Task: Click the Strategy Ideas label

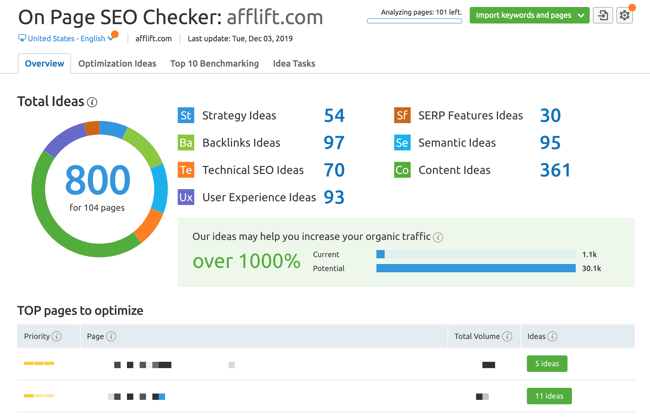Action: pyautogui.click(x=239, y=116)
